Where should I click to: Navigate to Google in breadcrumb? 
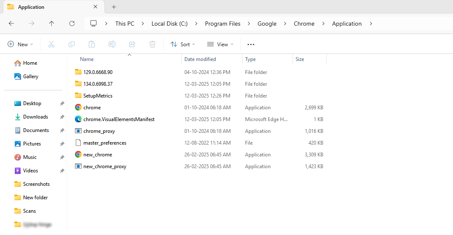pos(267,24)
